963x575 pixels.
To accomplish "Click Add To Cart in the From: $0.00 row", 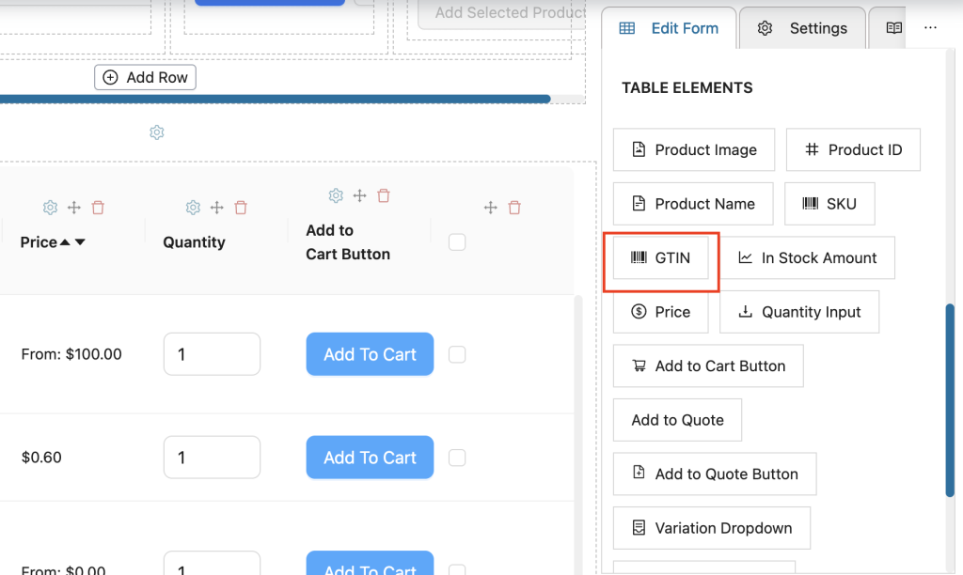I will 370,564.
